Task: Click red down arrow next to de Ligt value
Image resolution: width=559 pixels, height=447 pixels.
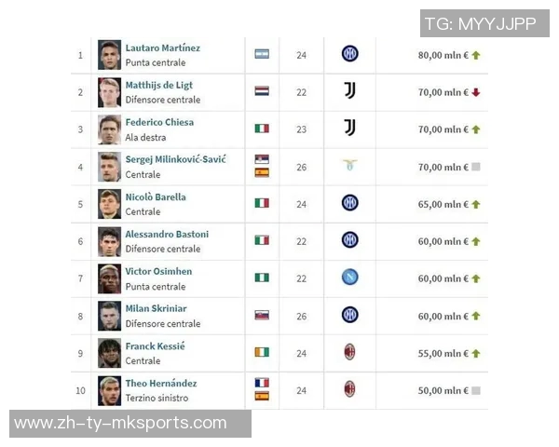Action: coord(475,92)
